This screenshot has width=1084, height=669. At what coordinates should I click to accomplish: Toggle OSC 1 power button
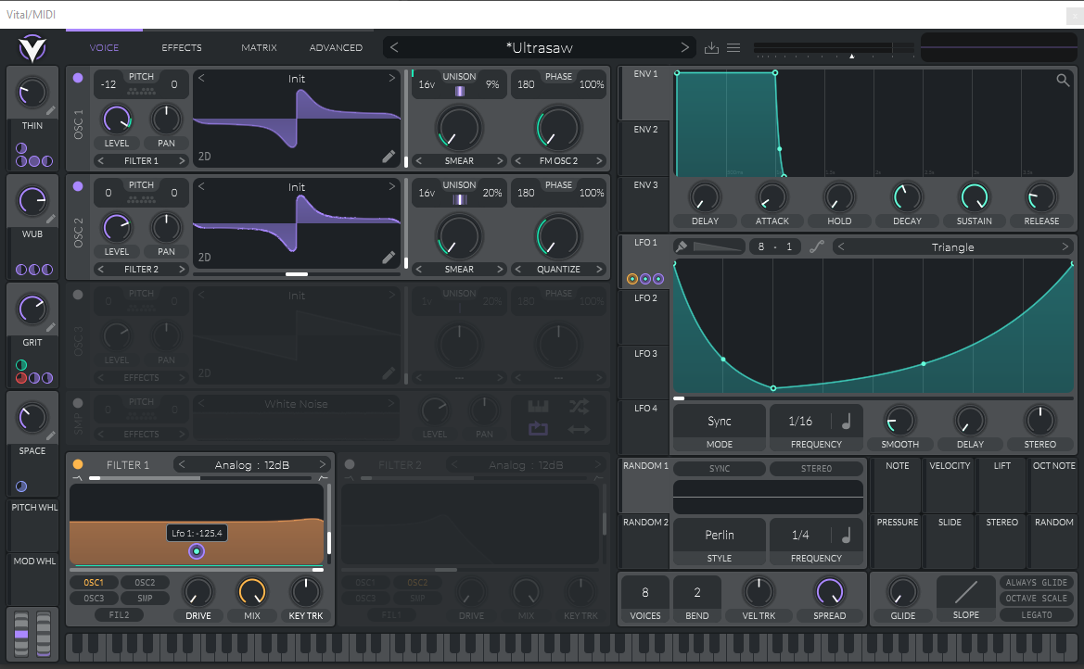click(78, 78)
